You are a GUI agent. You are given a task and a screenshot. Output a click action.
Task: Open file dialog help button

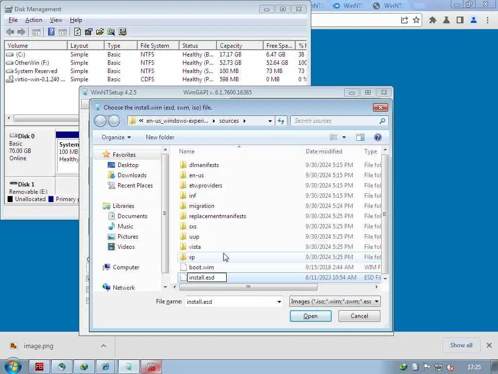[x=377, y=137]
